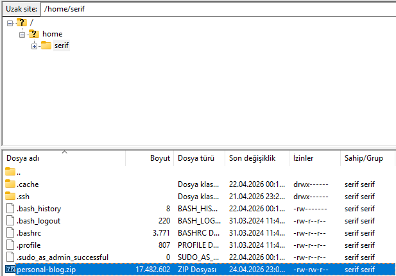Image resolution: width=396 pixels, height=276 pixels.
Task: Select the personal-blog.zip file name
Action: coord(46,270)
